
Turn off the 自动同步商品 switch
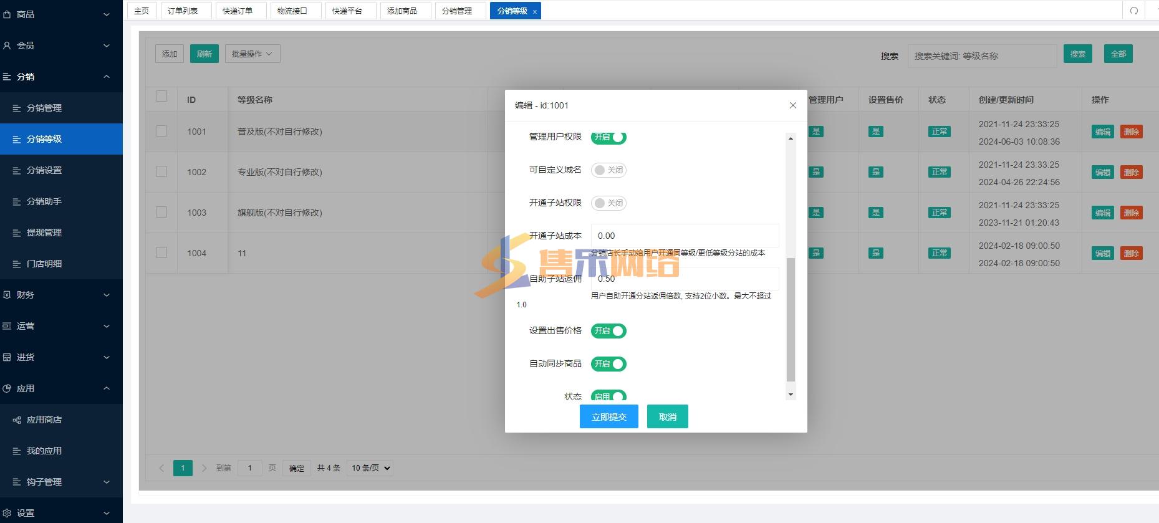[608, 364]
